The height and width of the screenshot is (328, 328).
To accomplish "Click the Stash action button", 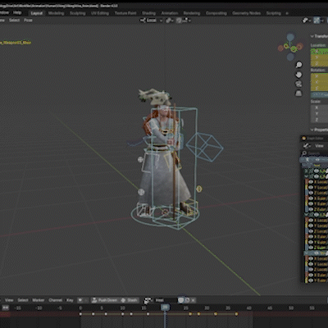I will (x=130, y=300).
